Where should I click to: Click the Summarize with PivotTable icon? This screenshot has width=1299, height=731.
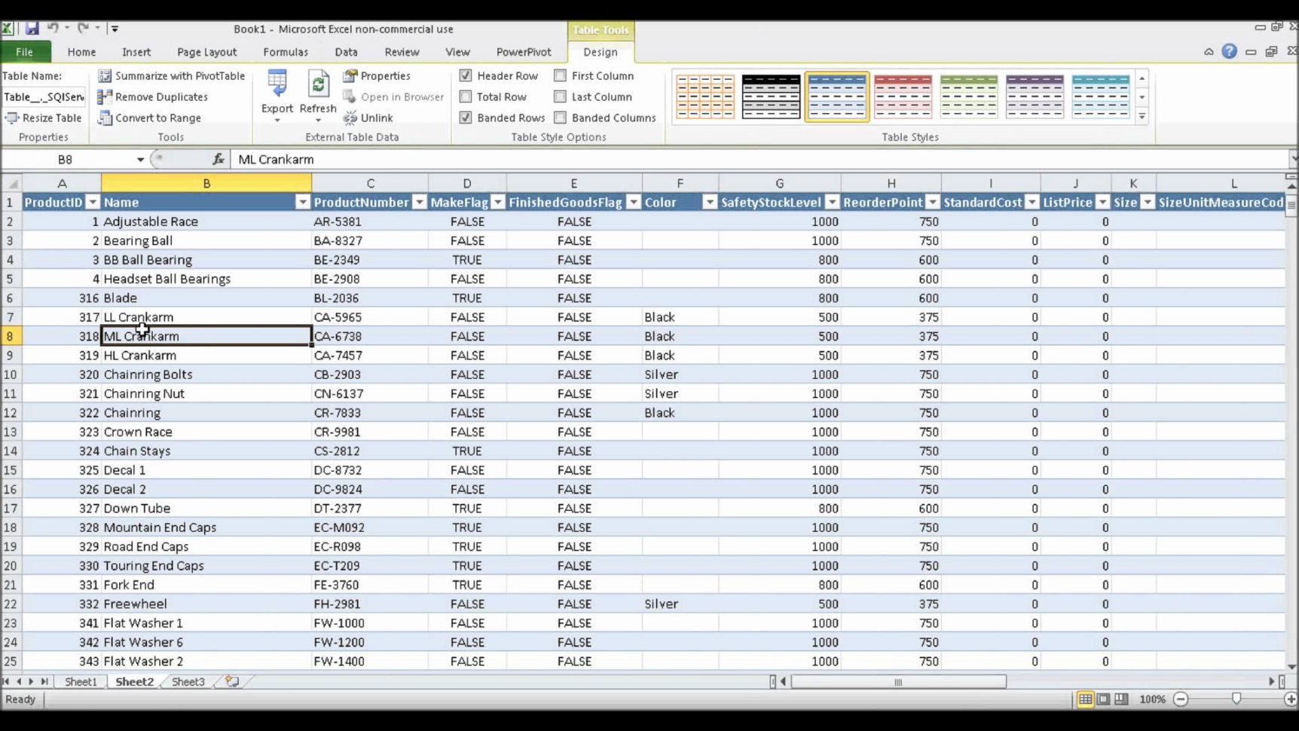tap(105, 75)
